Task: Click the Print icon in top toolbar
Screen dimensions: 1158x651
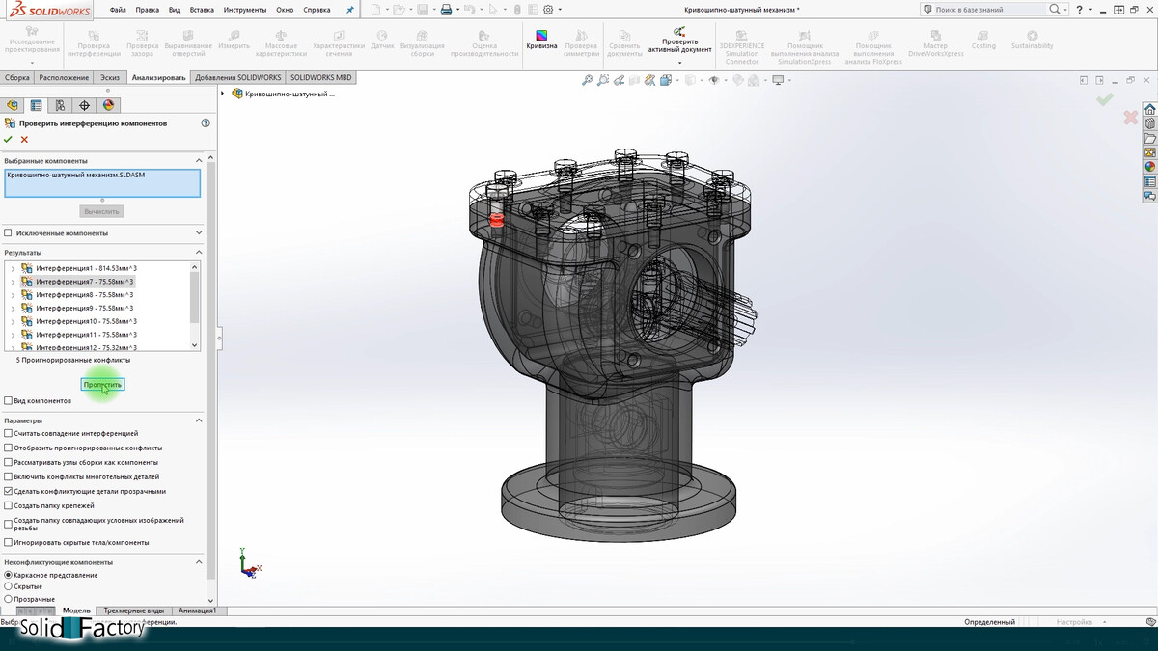Action: click(x=446, y=10)
